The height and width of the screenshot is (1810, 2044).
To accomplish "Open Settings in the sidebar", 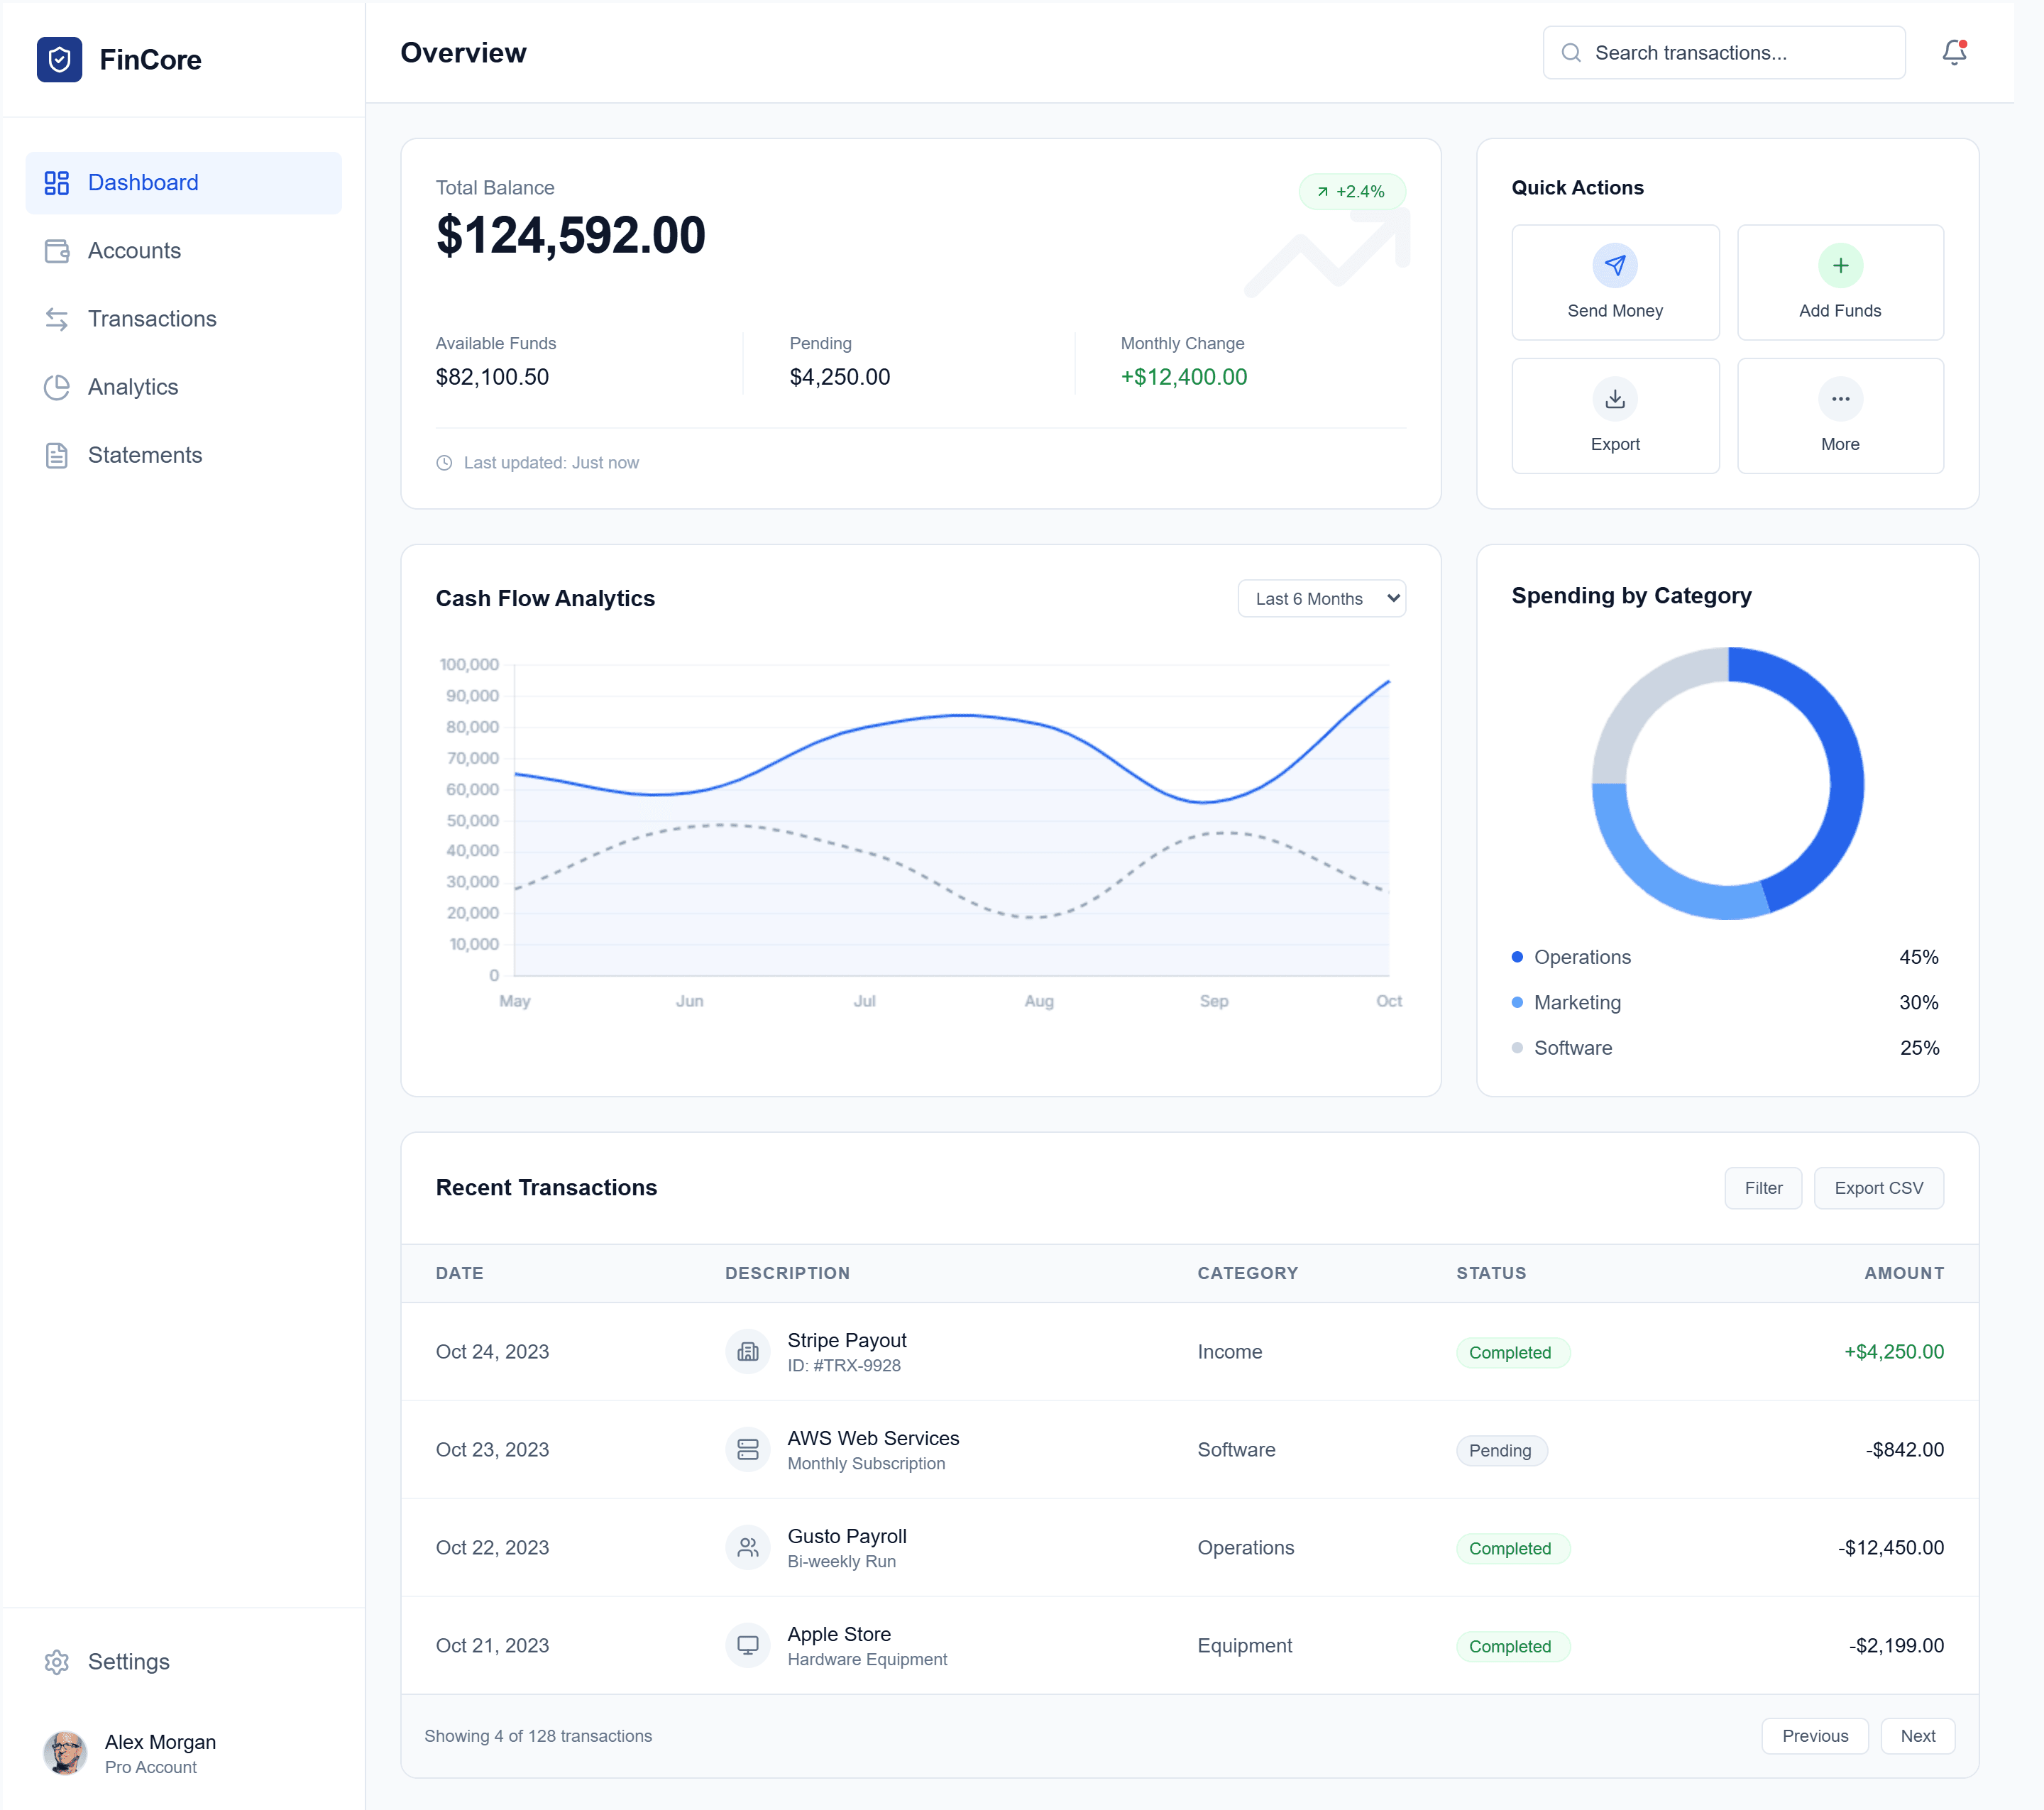I will click(x=128, y=1661).
